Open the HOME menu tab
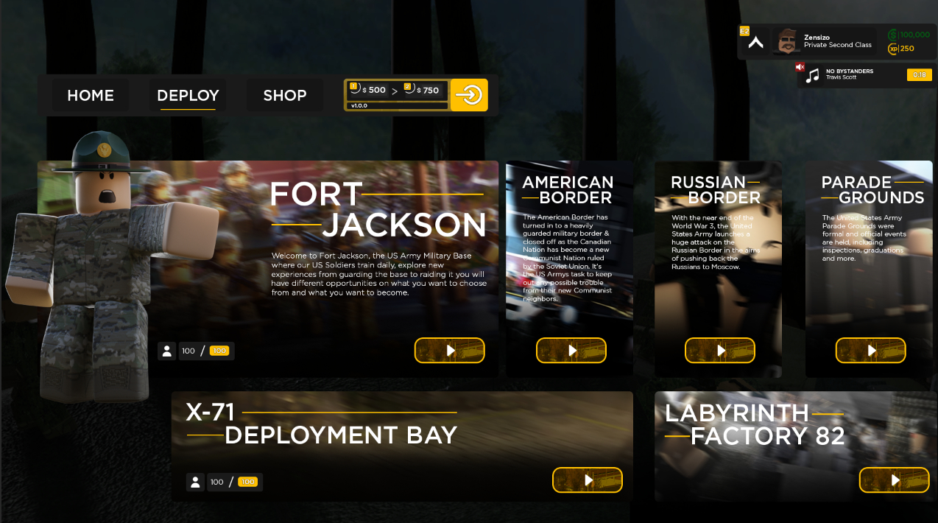 [x=91, y=95]
